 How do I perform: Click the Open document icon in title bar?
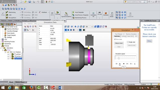[x=25, y=2]
